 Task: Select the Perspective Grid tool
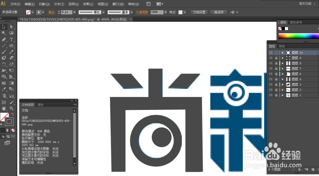11,77
